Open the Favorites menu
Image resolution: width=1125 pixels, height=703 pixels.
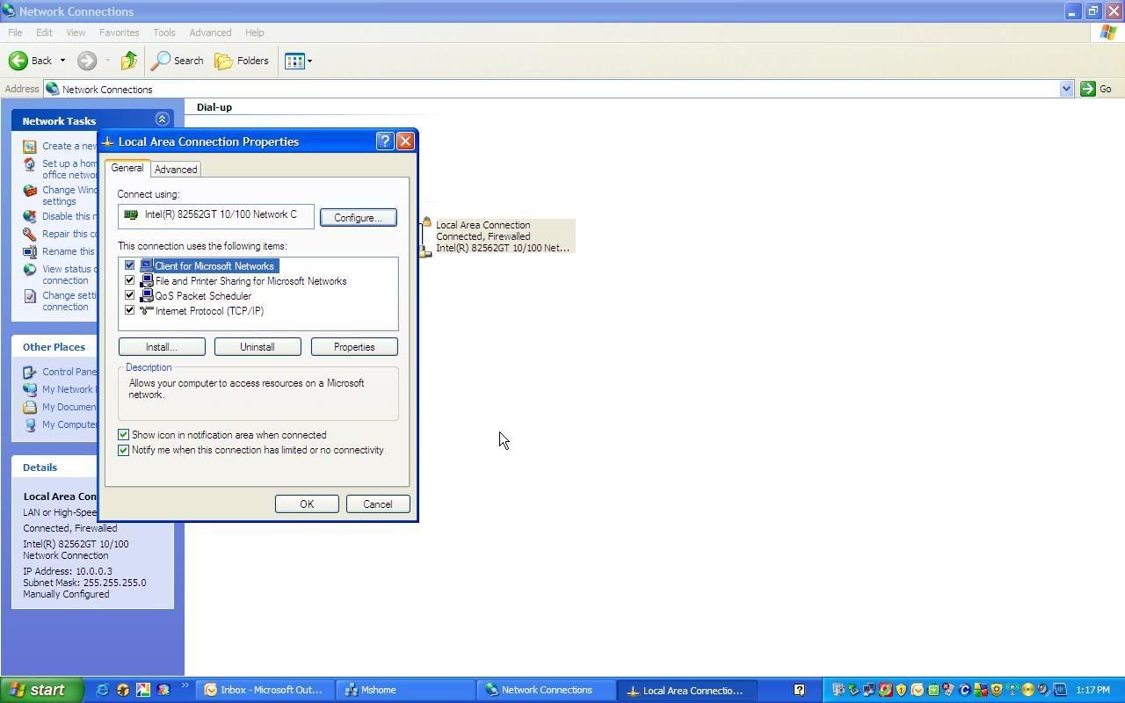pos(119,33)
